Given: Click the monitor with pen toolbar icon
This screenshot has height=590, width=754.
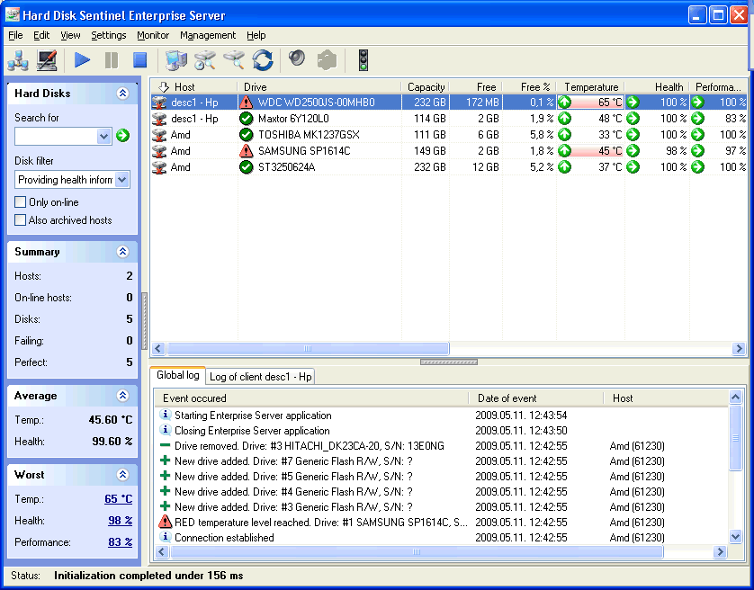Looking at the screenshot, I should tap(47, 60).
